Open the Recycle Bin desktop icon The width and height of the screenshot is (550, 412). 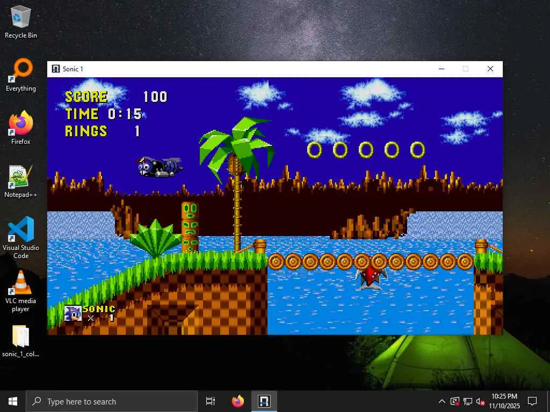[x=21, y=23]
